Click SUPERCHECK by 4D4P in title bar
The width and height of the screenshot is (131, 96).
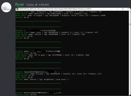pyautogui.click(x=26, y=9)
